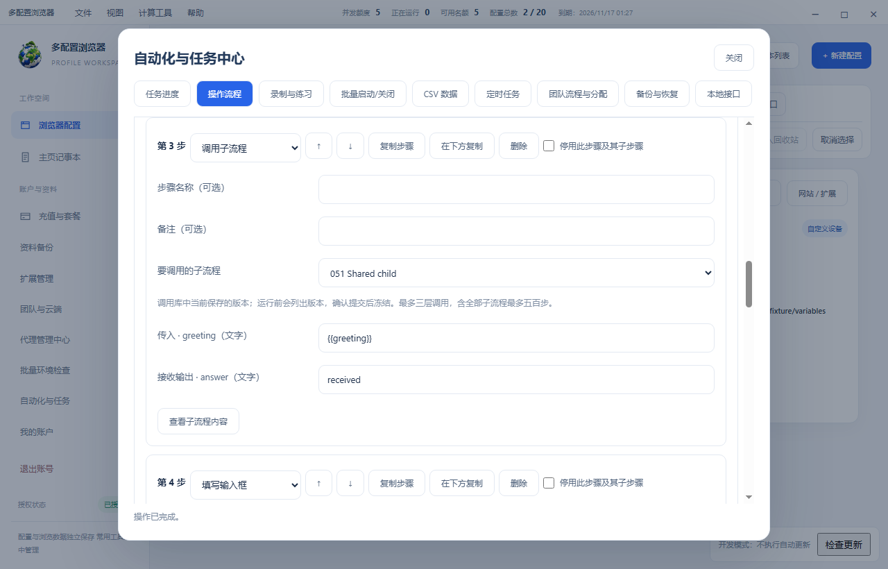Open the 批量启动/关闭 tab
888x569 pixels.
tap(368, 94)
